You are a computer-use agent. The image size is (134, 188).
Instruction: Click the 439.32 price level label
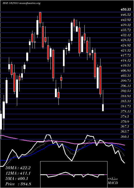(x=126, y=25)
